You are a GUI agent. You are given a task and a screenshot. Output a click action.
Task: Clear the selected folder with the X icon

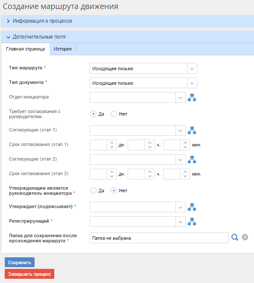tap(245, 237)
